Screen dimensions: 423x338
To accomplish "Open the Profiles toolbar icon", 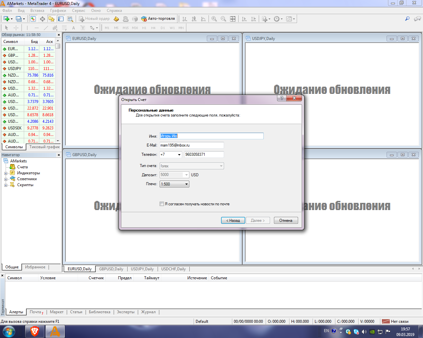I will pyautogui.click(x=19, y=19).
